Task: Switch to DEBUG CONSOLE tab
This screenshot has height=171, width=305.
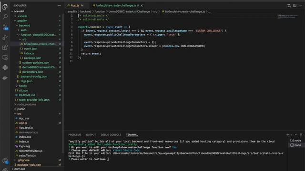Action: 111,135
